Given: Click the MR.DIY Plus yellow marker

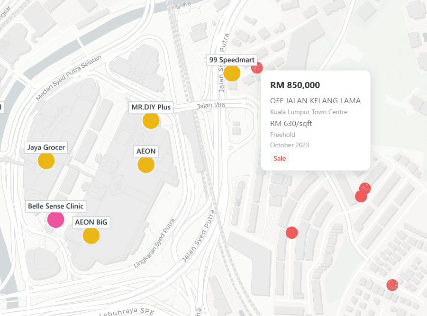Looking at the screenshot, I should 150,121.
